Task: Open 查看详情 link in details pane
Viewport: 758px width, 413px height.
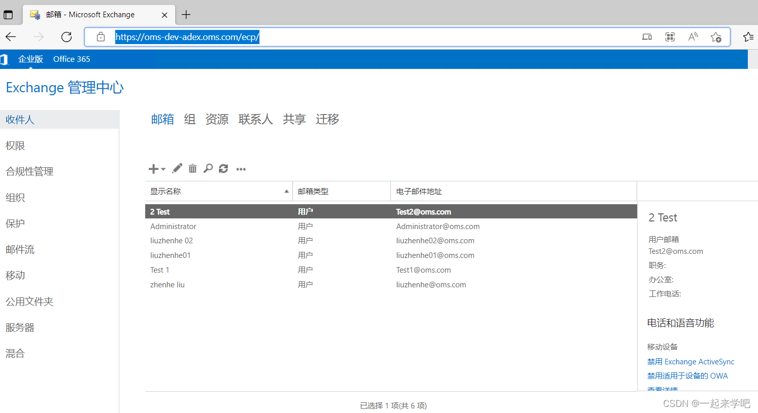Action: coord(662,388)
